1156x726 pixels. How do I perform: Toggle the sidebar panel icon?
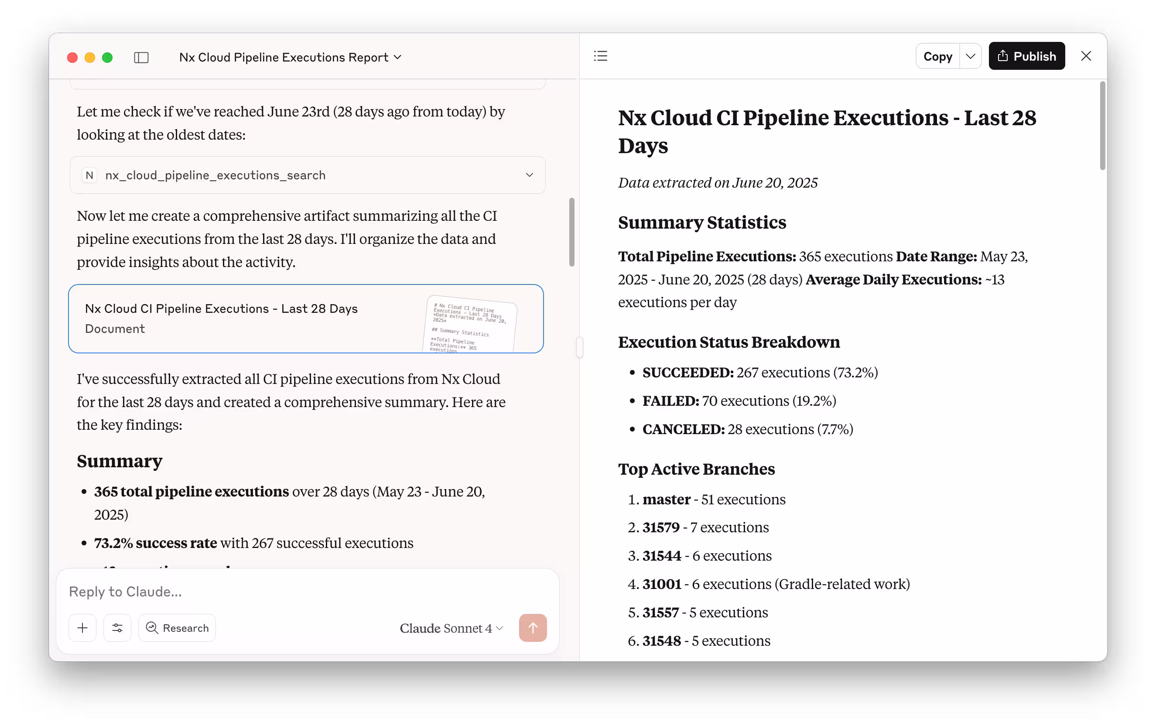(141, 57)
